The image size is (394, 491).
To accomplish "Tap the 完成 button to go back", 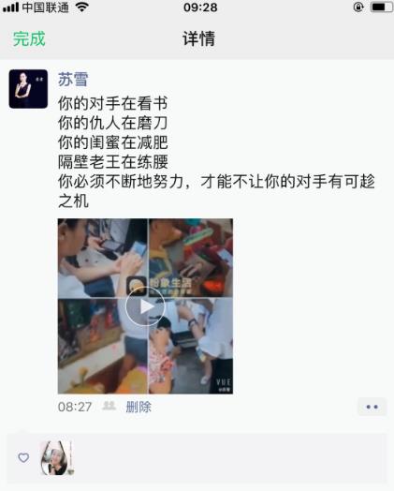I will click(x=29, y=38).
